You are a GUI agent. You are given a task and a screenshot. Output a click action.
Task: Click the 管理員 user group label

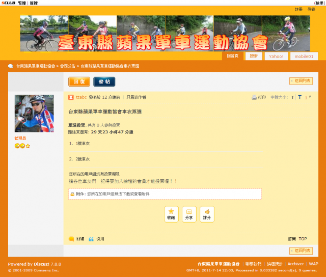[20, 138]
